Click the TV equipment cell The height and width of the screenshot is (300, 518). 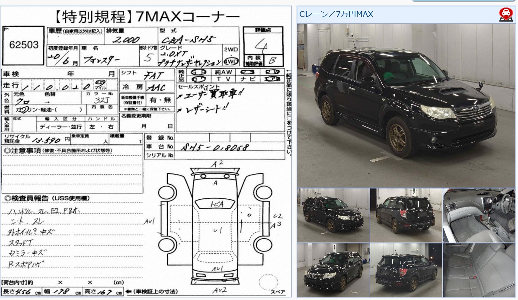point(223,79)
